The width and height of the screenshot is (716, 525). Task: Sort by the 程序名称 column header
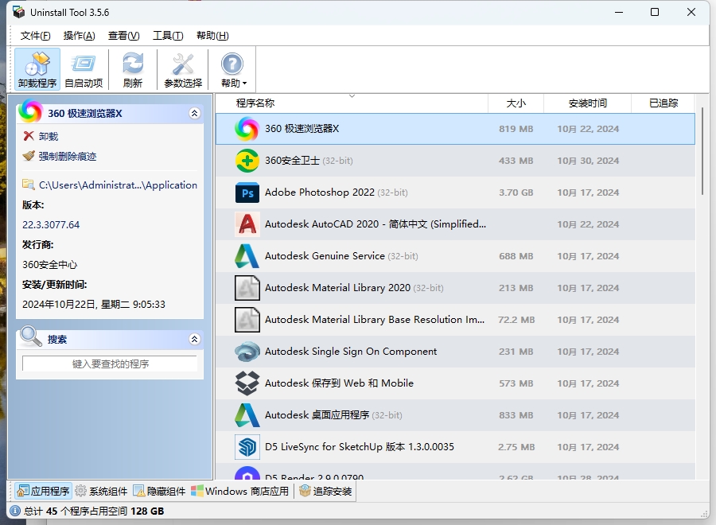click(352, 103)
